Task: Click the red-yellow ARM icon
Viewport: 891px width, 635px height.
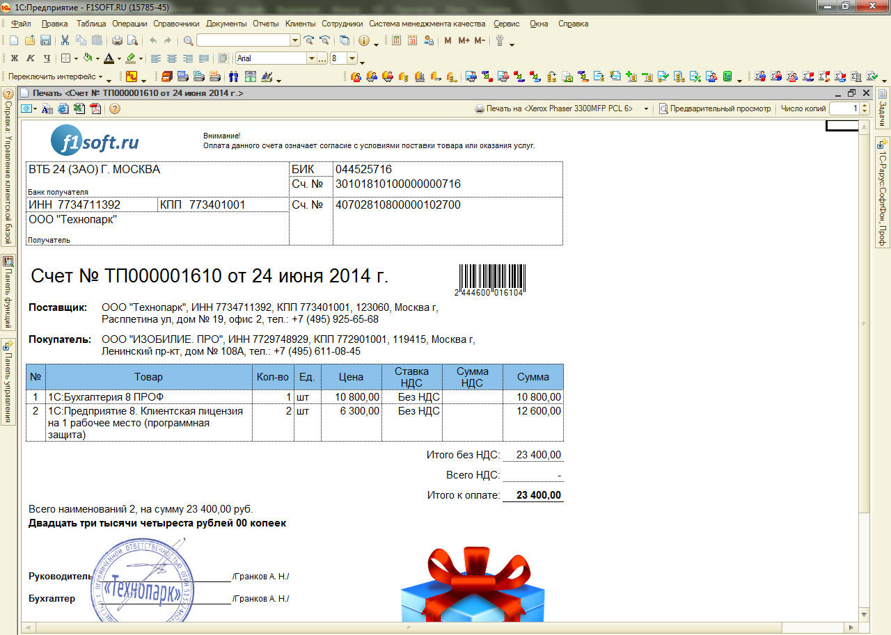Action: [132, 77]
